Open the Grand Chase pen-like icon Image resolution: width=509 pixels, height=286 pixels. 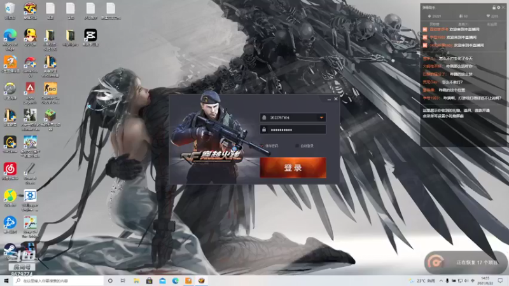[x=30, y=169]
